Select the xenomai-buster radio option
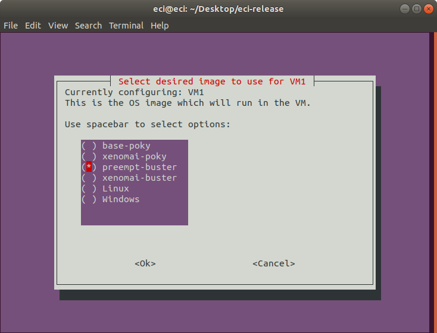The image size is (437, 333). pos(129,178)
